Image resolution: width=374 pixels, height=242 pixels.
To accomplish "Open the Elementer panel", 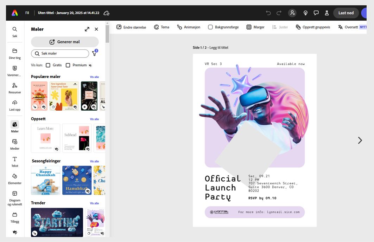I will (14, 178).
